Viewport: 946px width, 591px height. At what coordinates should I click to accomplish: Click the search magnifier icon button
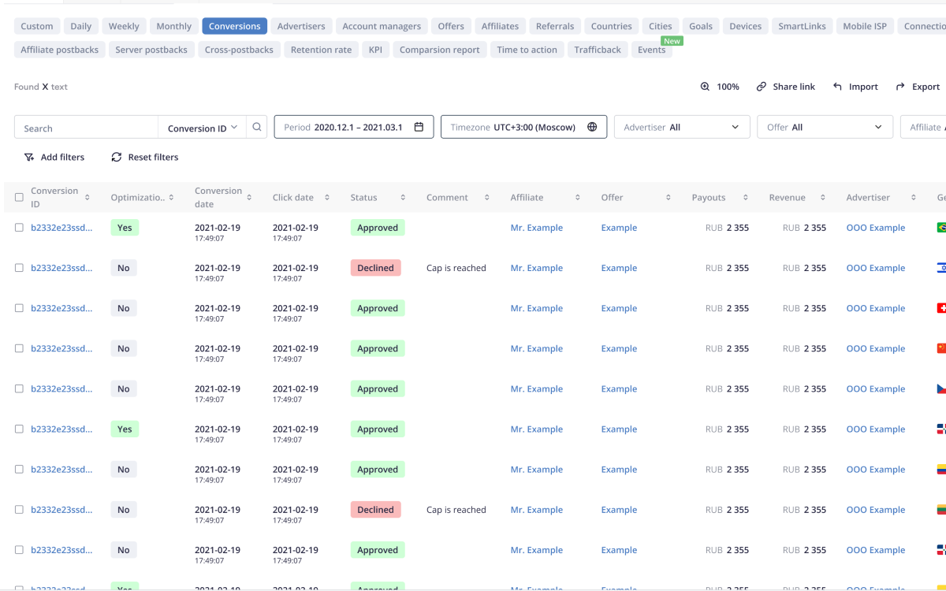pyautogui.click(x=256, y=127)
